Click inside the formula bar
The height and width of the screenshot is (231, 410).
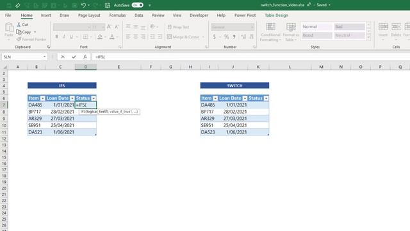click(x=250, y=57)
